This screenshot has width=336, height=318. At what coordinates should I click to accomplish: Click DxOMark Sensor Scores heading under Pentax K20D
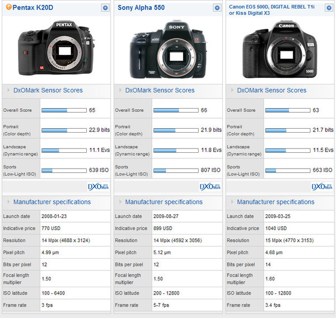tap(48, 90)
